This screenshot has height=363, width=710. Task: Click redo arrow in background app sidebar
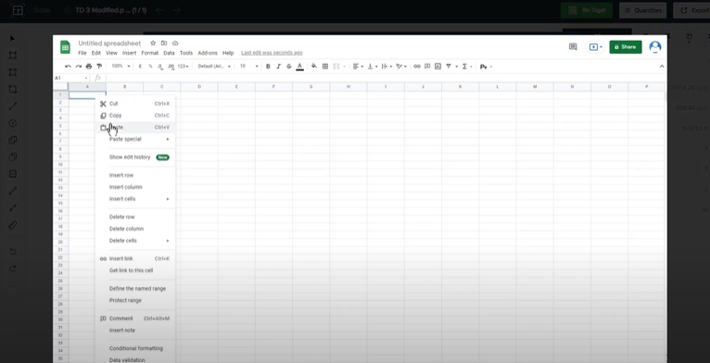(13, 269)
